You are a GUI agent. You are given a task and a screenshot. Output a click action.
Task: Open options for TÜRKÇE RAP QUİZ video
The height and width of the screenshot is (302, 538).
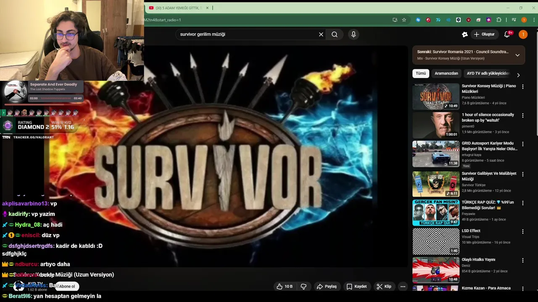pyautogui.click(x=523, y=203)
